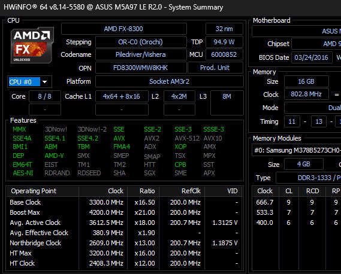Select the SSE4.2 feature flag

point(88,138)
